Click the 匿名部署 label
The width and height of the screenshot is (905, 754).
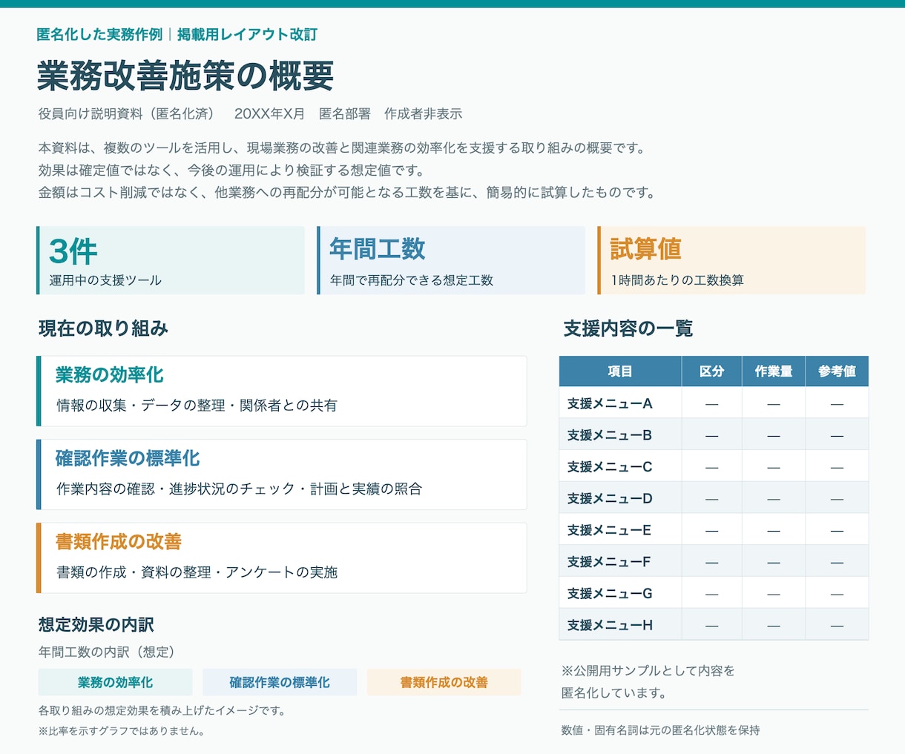pos(345,113)
